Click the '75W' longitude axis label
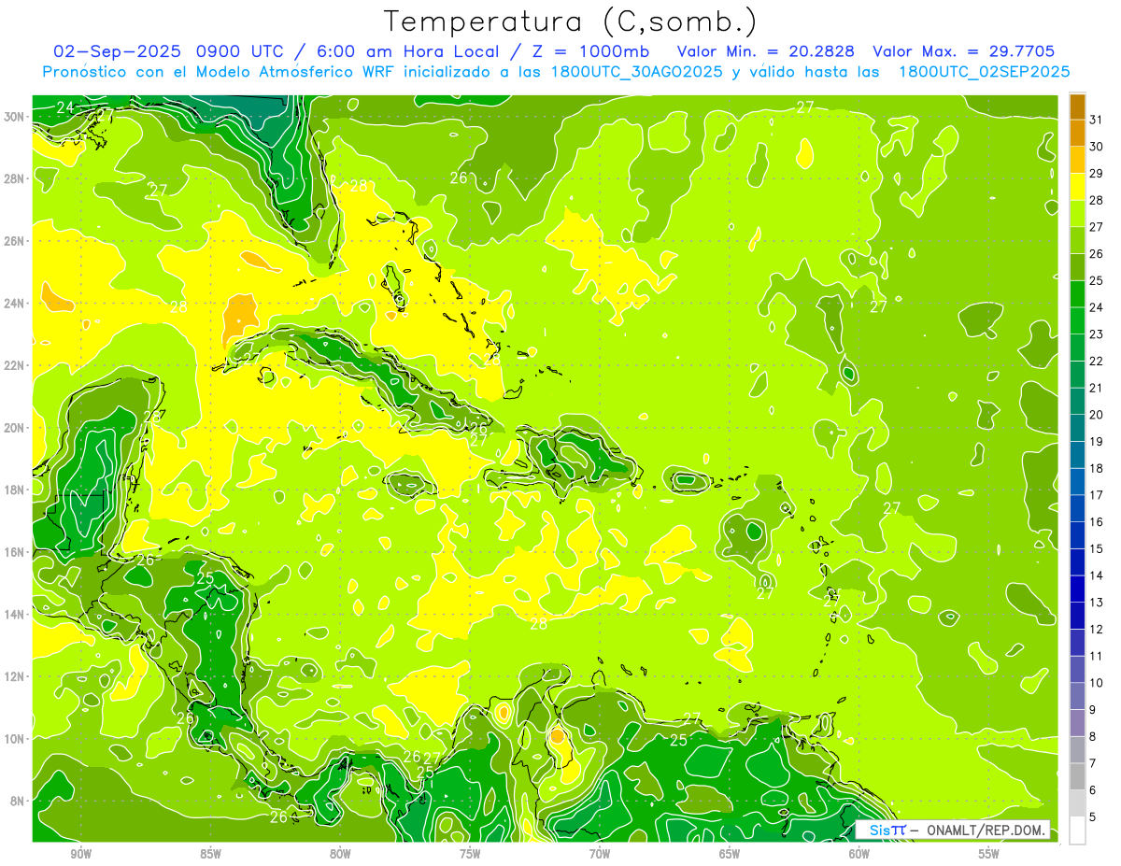The width and height of the screenshot is (1121, 866). click(470, 854)
